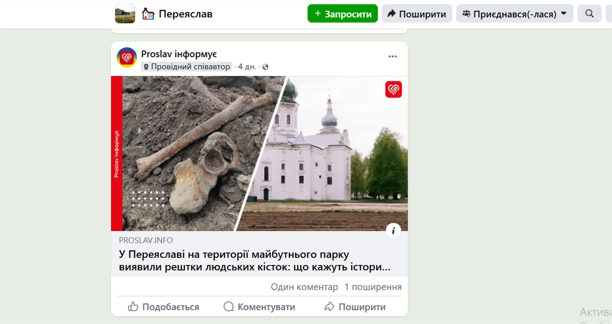This screenshot has height=324, width=612.
Task: Open the Переяслав group cover thumbnail
Action: (x=125, y=14)
